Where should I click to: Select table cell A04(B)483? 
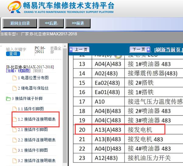coord(108,111)
